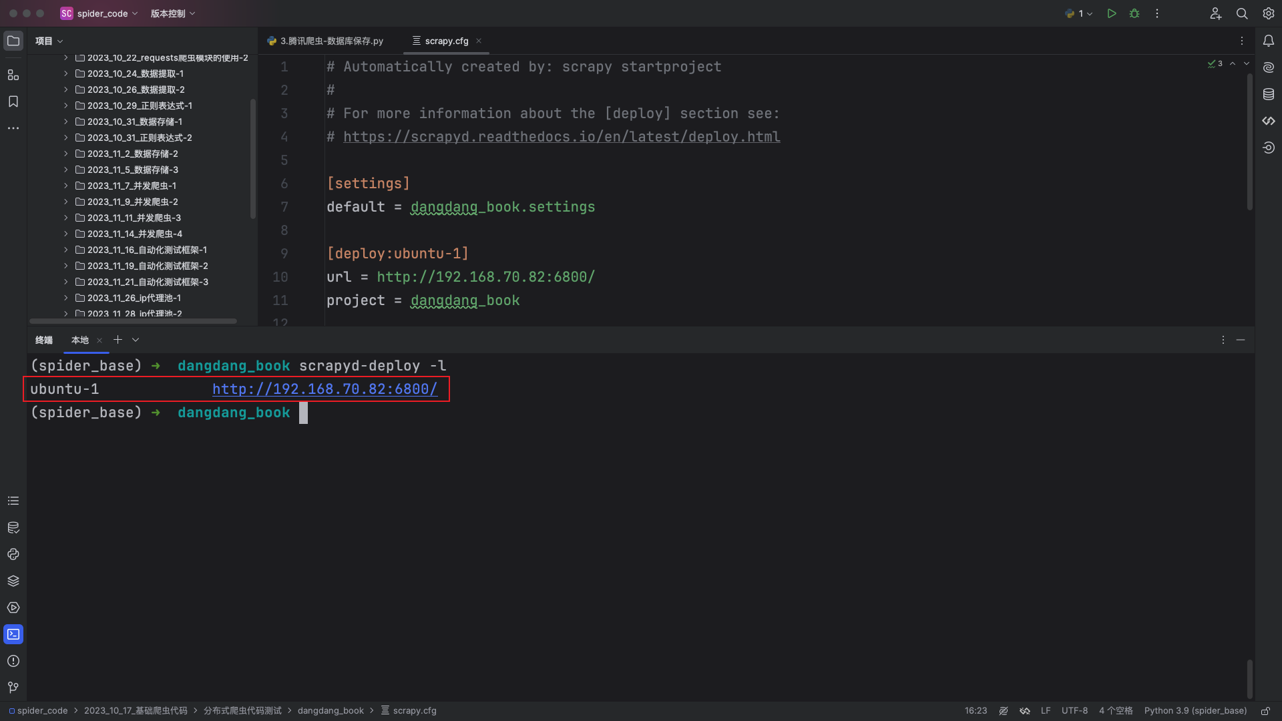
Task: Switch to the scrapy.cfg tab
Action: [445, 41]
